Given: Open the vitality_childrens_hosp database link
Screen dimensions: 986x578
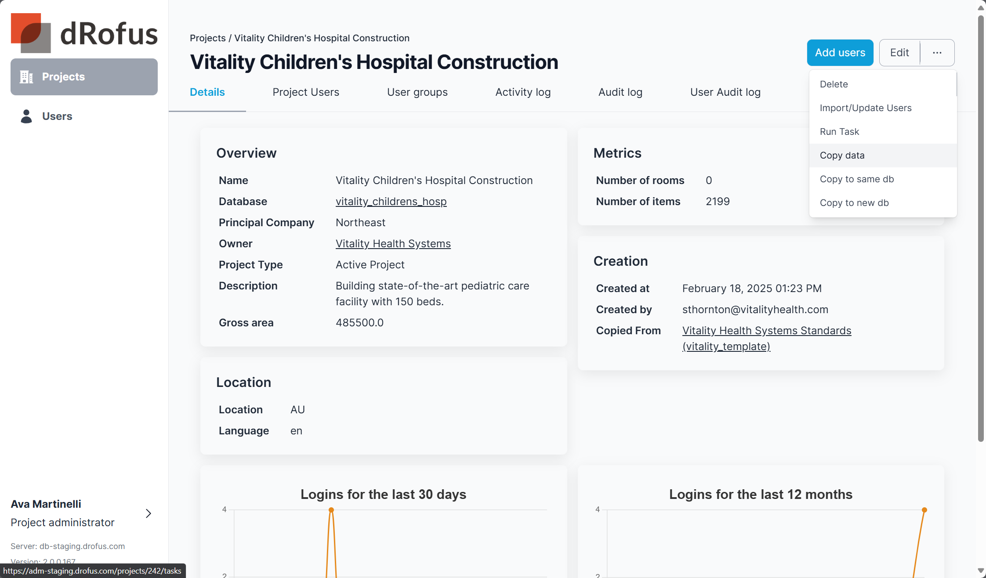Looking at the screenshot, I should point(391,202).
